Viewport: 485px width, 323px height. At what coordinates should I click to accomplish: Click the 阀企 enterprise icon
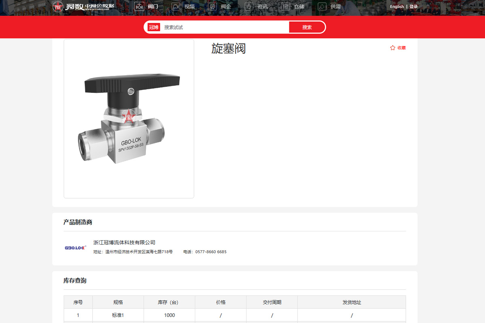coord(212,6)
